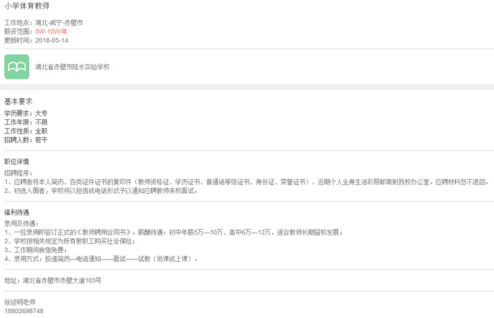Click education requirement 学历要求:大专
494x318 pixels.
pyautogui.click(x=26, y=113)
